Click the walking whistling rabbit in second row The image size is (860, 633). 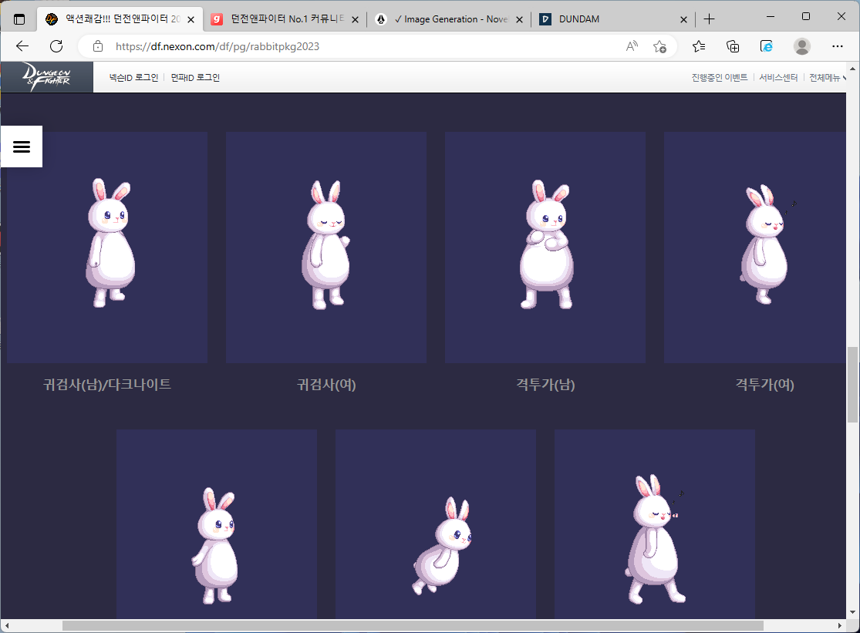point(655,524)
